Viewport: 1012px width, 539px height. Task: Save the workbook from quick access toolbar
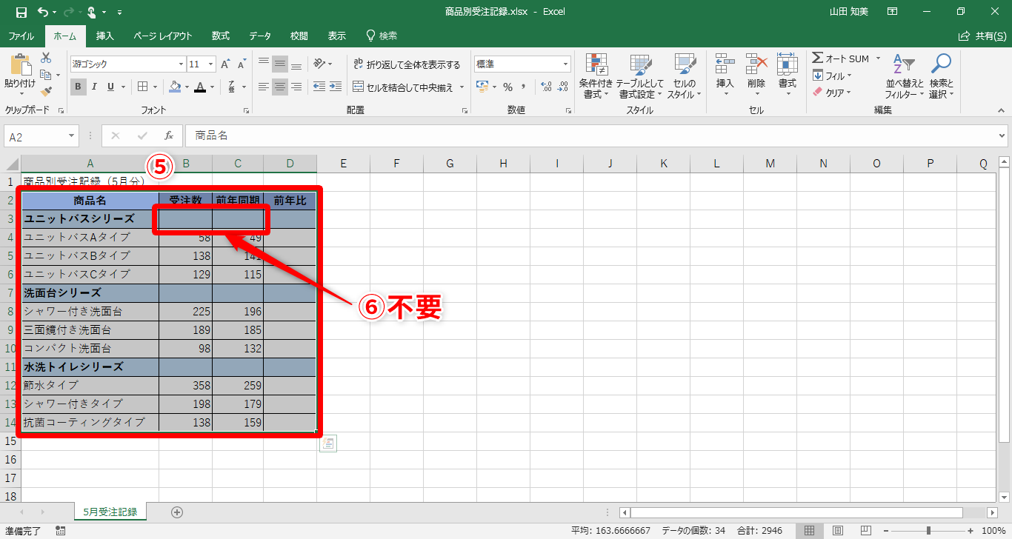pyautogui.click(x=21, y=12)
